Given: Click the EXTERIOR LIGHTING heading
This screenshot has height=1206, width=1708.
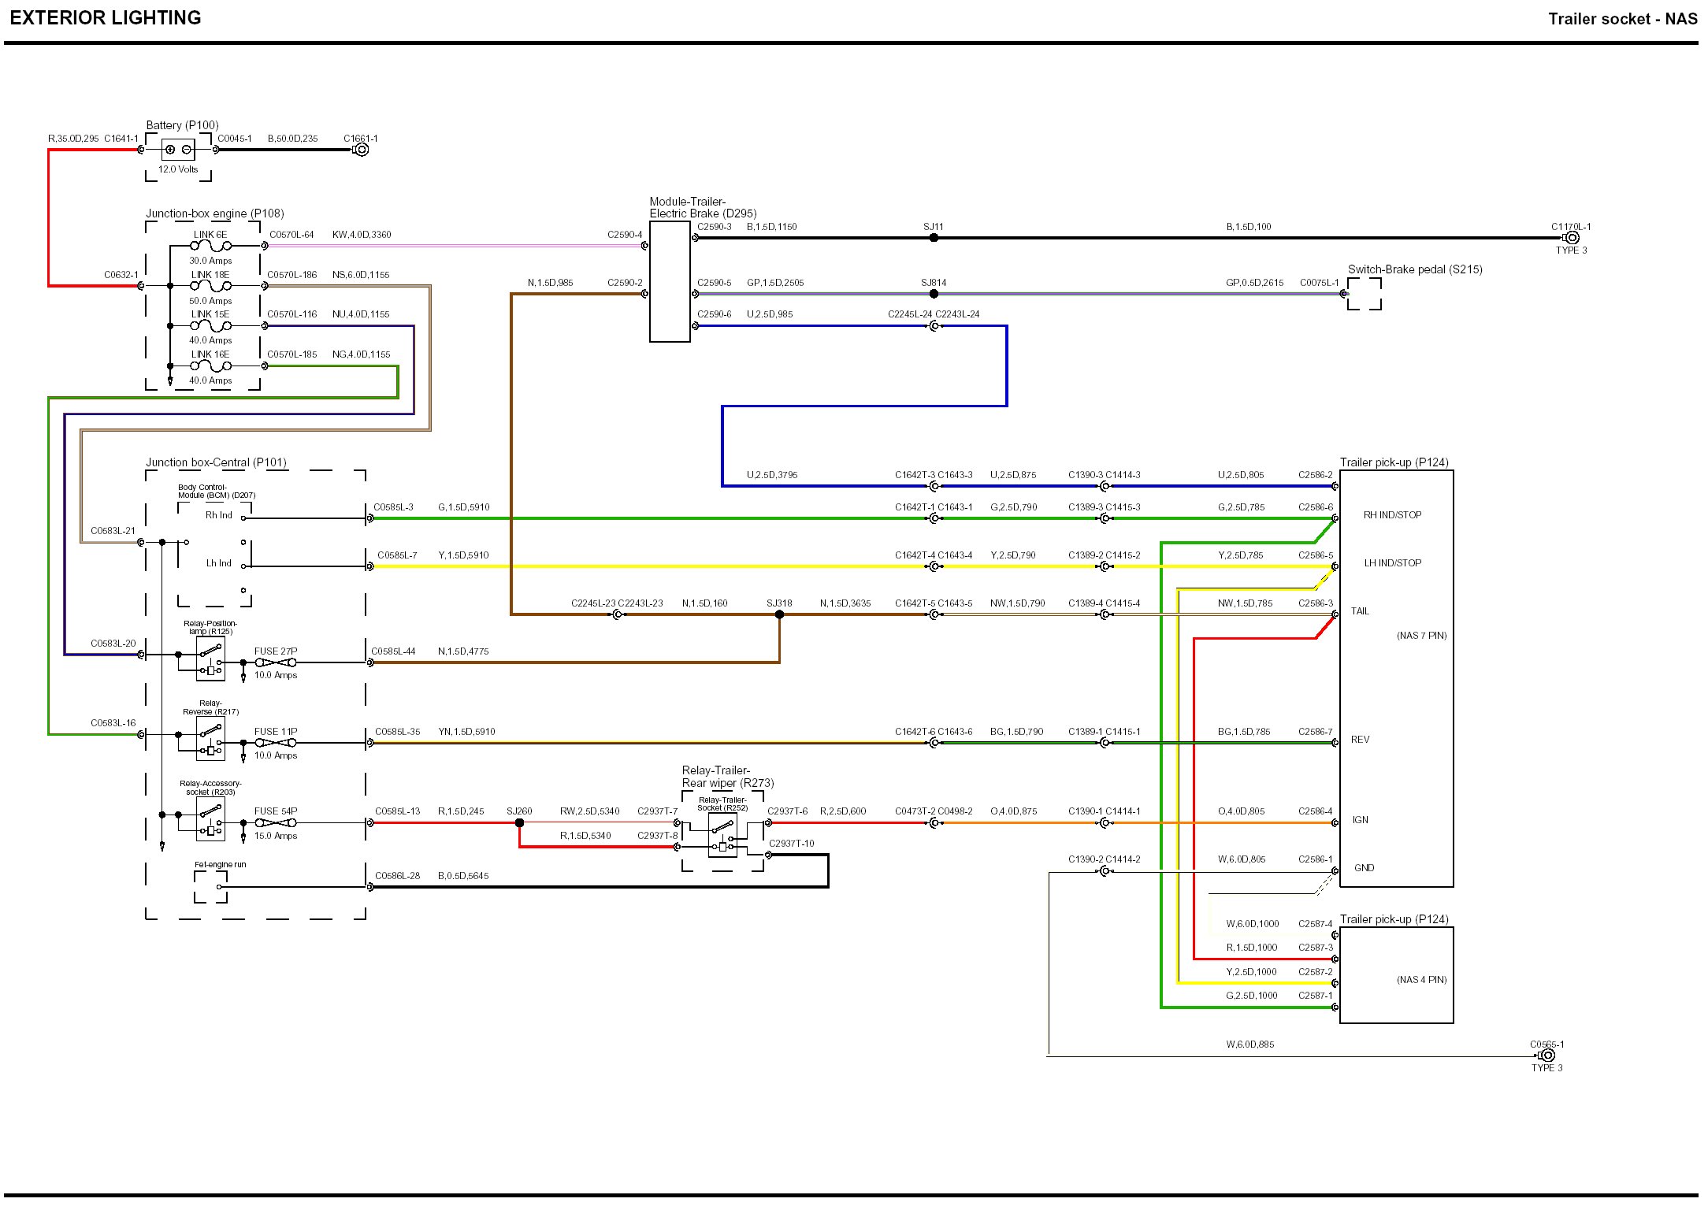Looking at the screenshot, I should pyautogui.click(x=106, y=18).
